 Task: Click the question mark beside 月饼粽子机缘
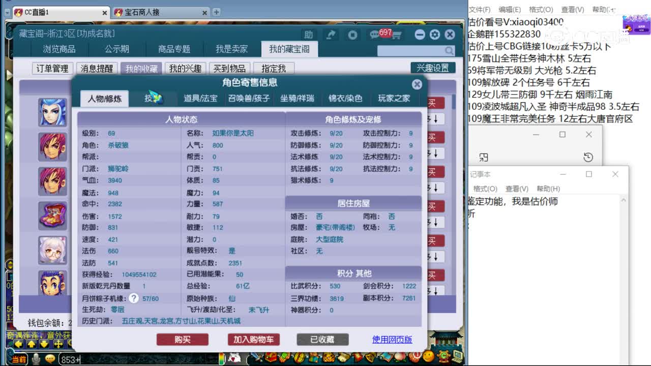(x=133, y=298)
